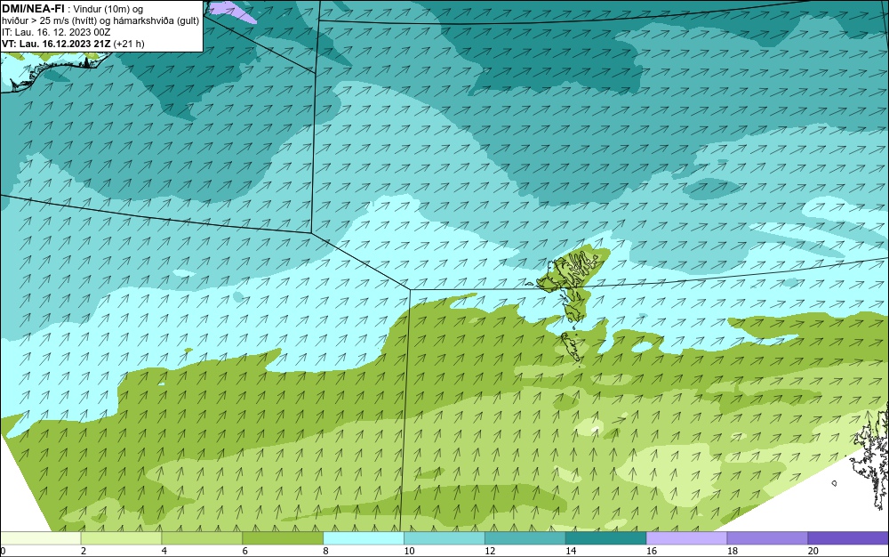Click the legend label '18'
The image size is (889, 557).
(733, 551)
